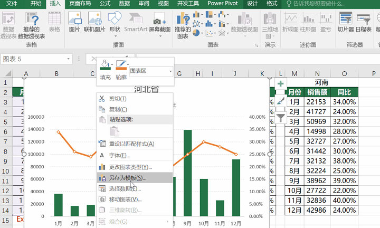Select 更改图表类型 in context menu
The height and width of the screenshot is (228, 380).
pyautogui.click(x=130, y=167)
